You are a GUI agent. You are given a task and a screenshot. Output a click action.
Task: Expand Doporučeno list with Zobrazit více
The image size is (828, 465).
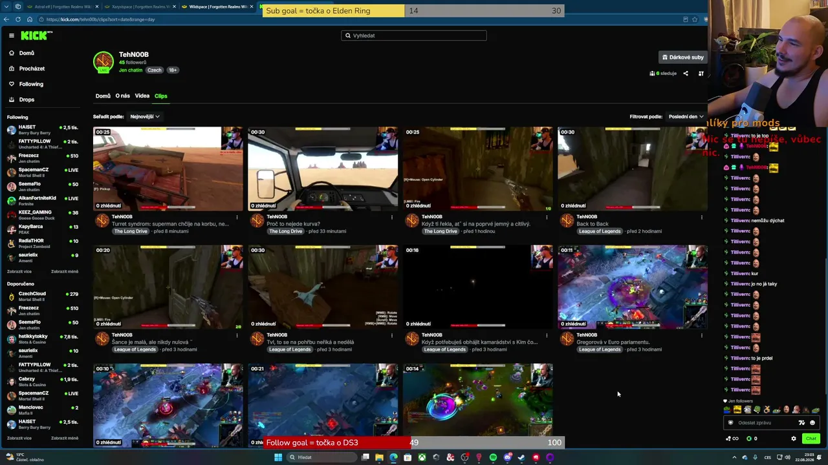(x=19, y=438)
